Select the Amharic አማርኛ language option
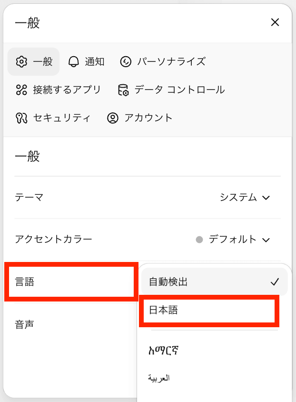The width and height of the screenshot is (296, 402). pos(163,351)
